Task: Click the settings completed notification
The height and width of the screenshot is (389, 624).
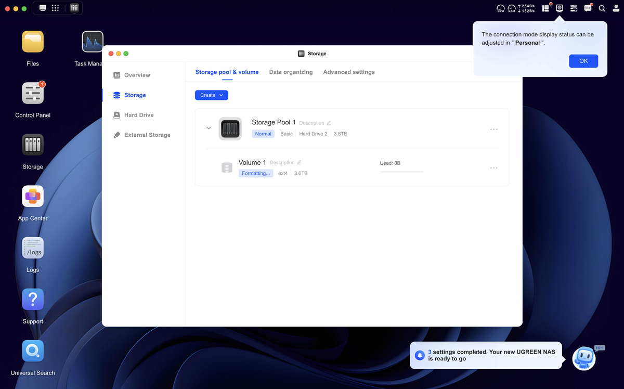Action: [x=486, y=355]
